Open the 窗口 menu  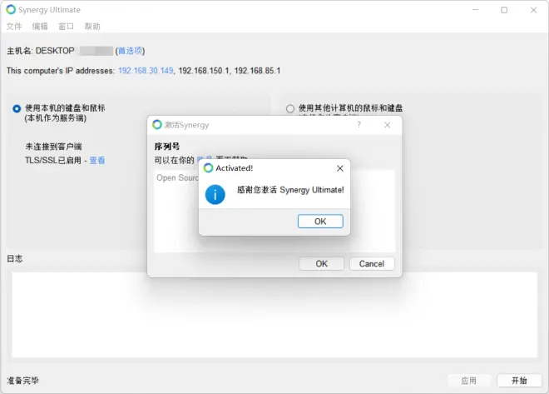(66, 27)
